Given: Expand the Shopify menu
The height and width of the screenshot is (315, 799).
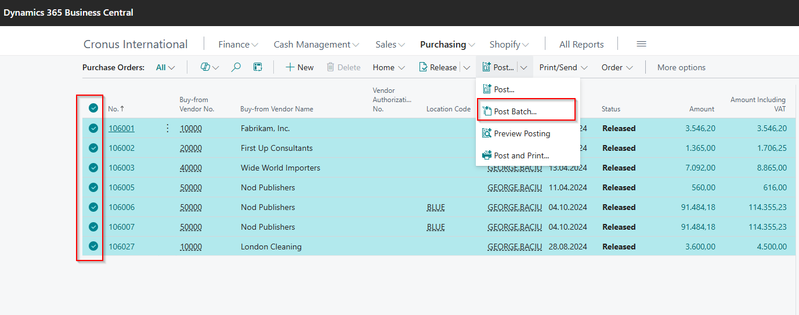Looking at the screenshot, I should (509, 44).
